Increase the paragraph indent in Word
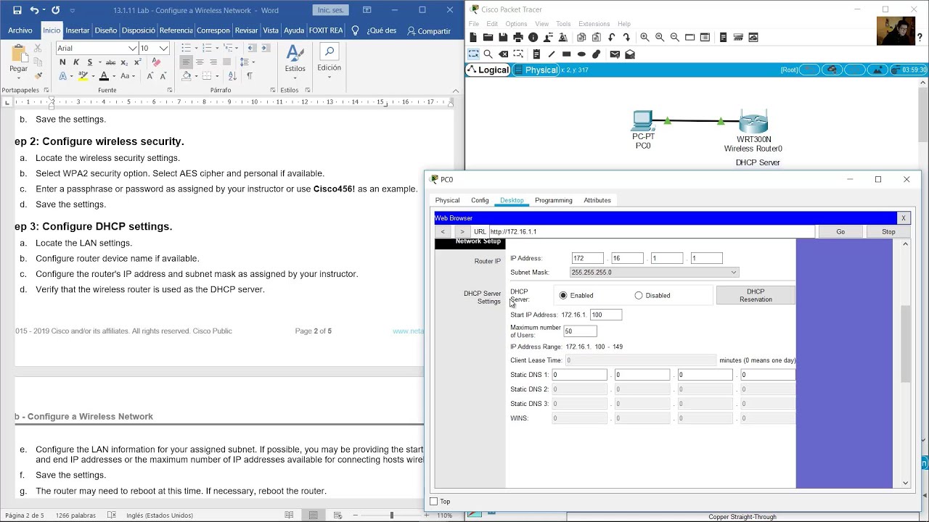 (266, 48)
